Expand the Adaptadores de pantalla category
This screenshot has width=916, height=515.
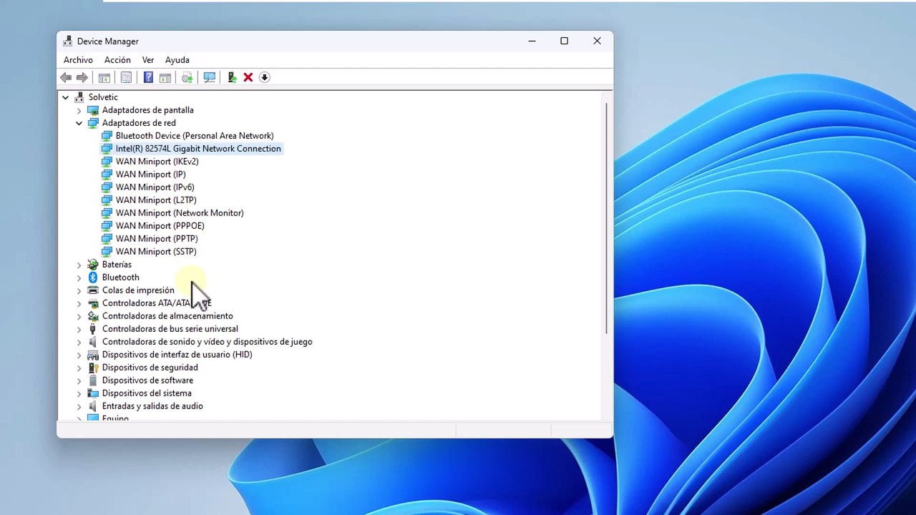click(x=79, y=110)
